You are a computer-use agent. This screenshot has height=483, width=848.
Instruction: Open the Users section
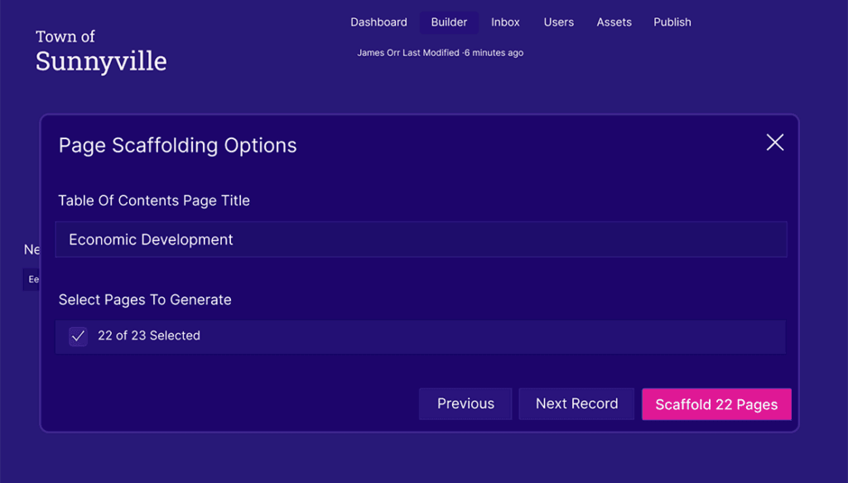click(x=558, y=22)
